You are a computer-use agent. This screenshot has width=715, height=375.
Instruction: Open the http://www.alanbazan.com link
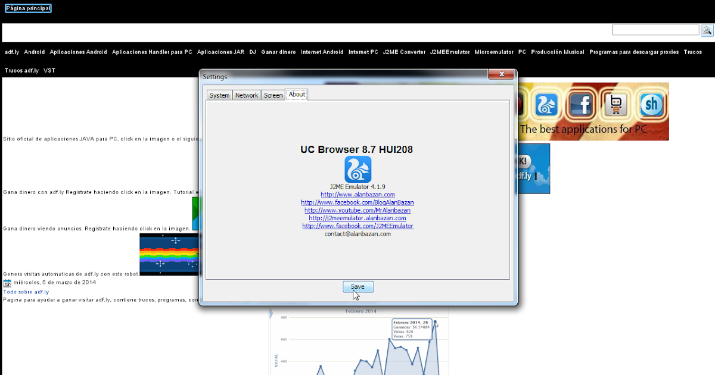pyautogui.click(x=357, y=195)
